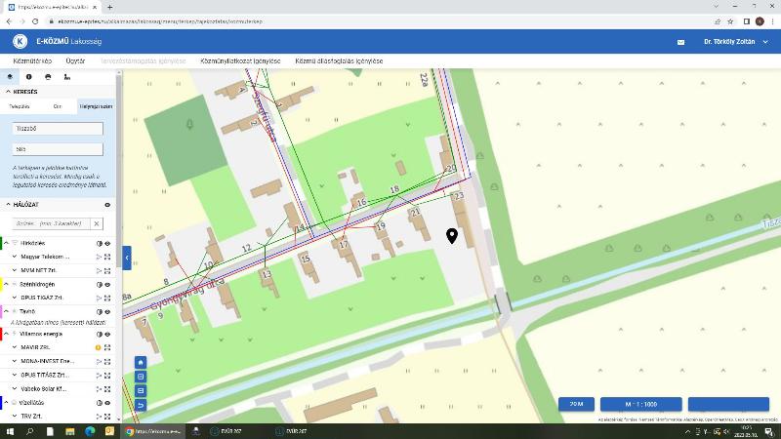Zoom to extent of OPUS TITÁSZ Zrt. network
The image size is (781, 439).
107,376
